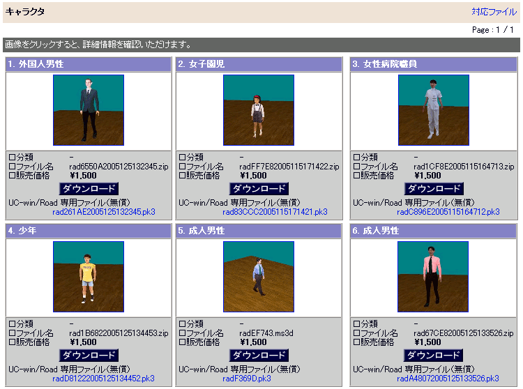The width and height of the screenshot is (523, 389).
Task: Click ダウンロード button for 女性病院職員
Action: point(434,189)
